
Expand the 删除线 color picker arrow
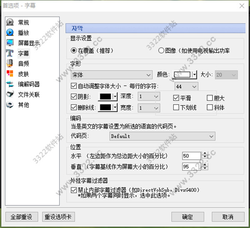click(x=115, y=107)
